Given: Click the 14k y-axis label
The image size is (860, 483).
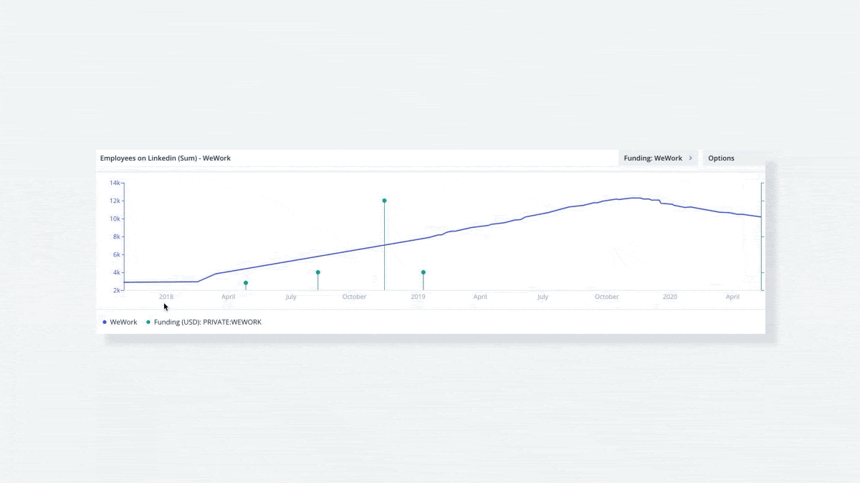Looking at the screenshot, I should tap(114, 183).
